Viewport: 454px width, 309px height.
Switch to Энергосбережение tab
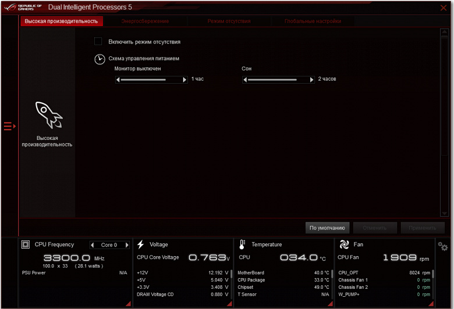pyautogui.click(x=145, y=21)
